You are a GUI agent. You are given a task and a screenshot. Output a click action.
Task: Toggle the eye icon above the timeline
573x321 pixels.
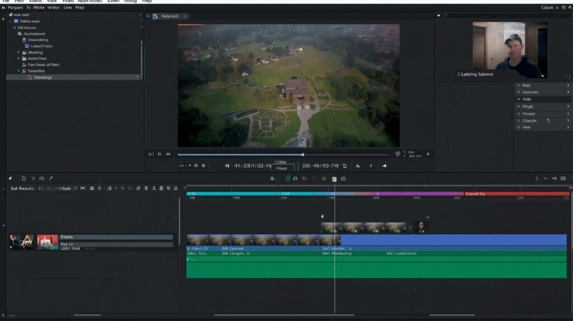click(x=273, y=179)
